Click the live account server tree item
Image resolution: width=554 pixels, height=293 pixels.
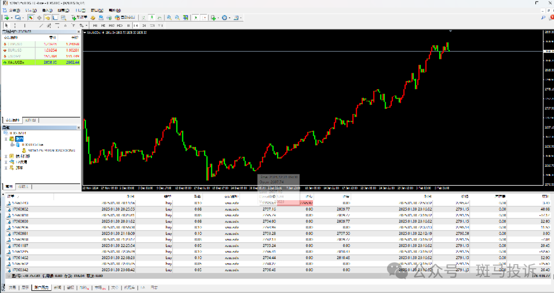click(33, 144)
